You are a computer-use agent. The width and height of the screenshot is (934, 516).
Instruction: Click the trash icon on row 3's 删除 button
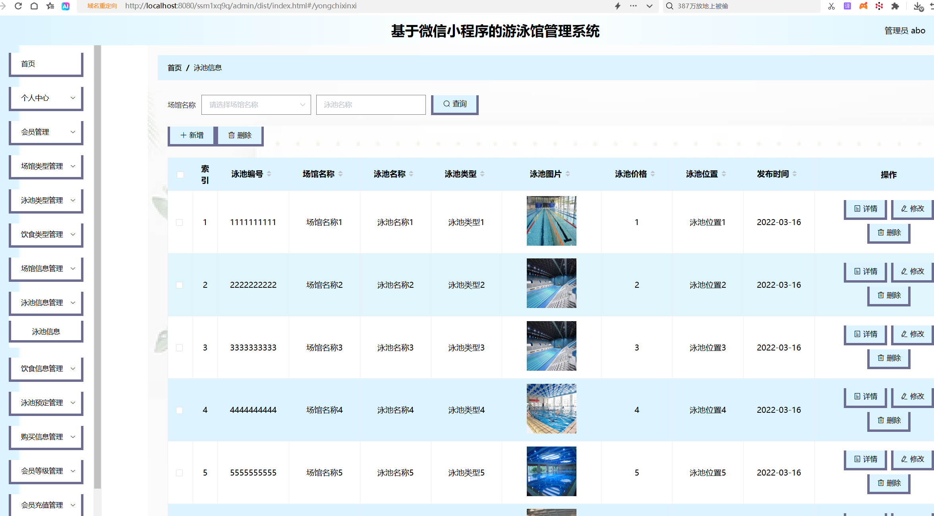click(880, 358)
